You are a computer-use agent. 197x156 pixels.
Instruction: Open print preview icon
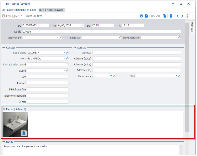(146, 16)
